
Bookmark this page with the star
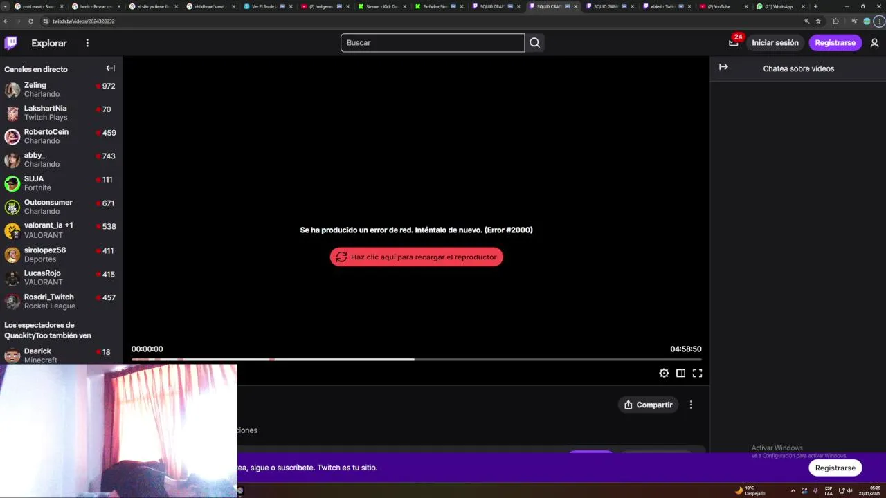[x=818, y=21]
